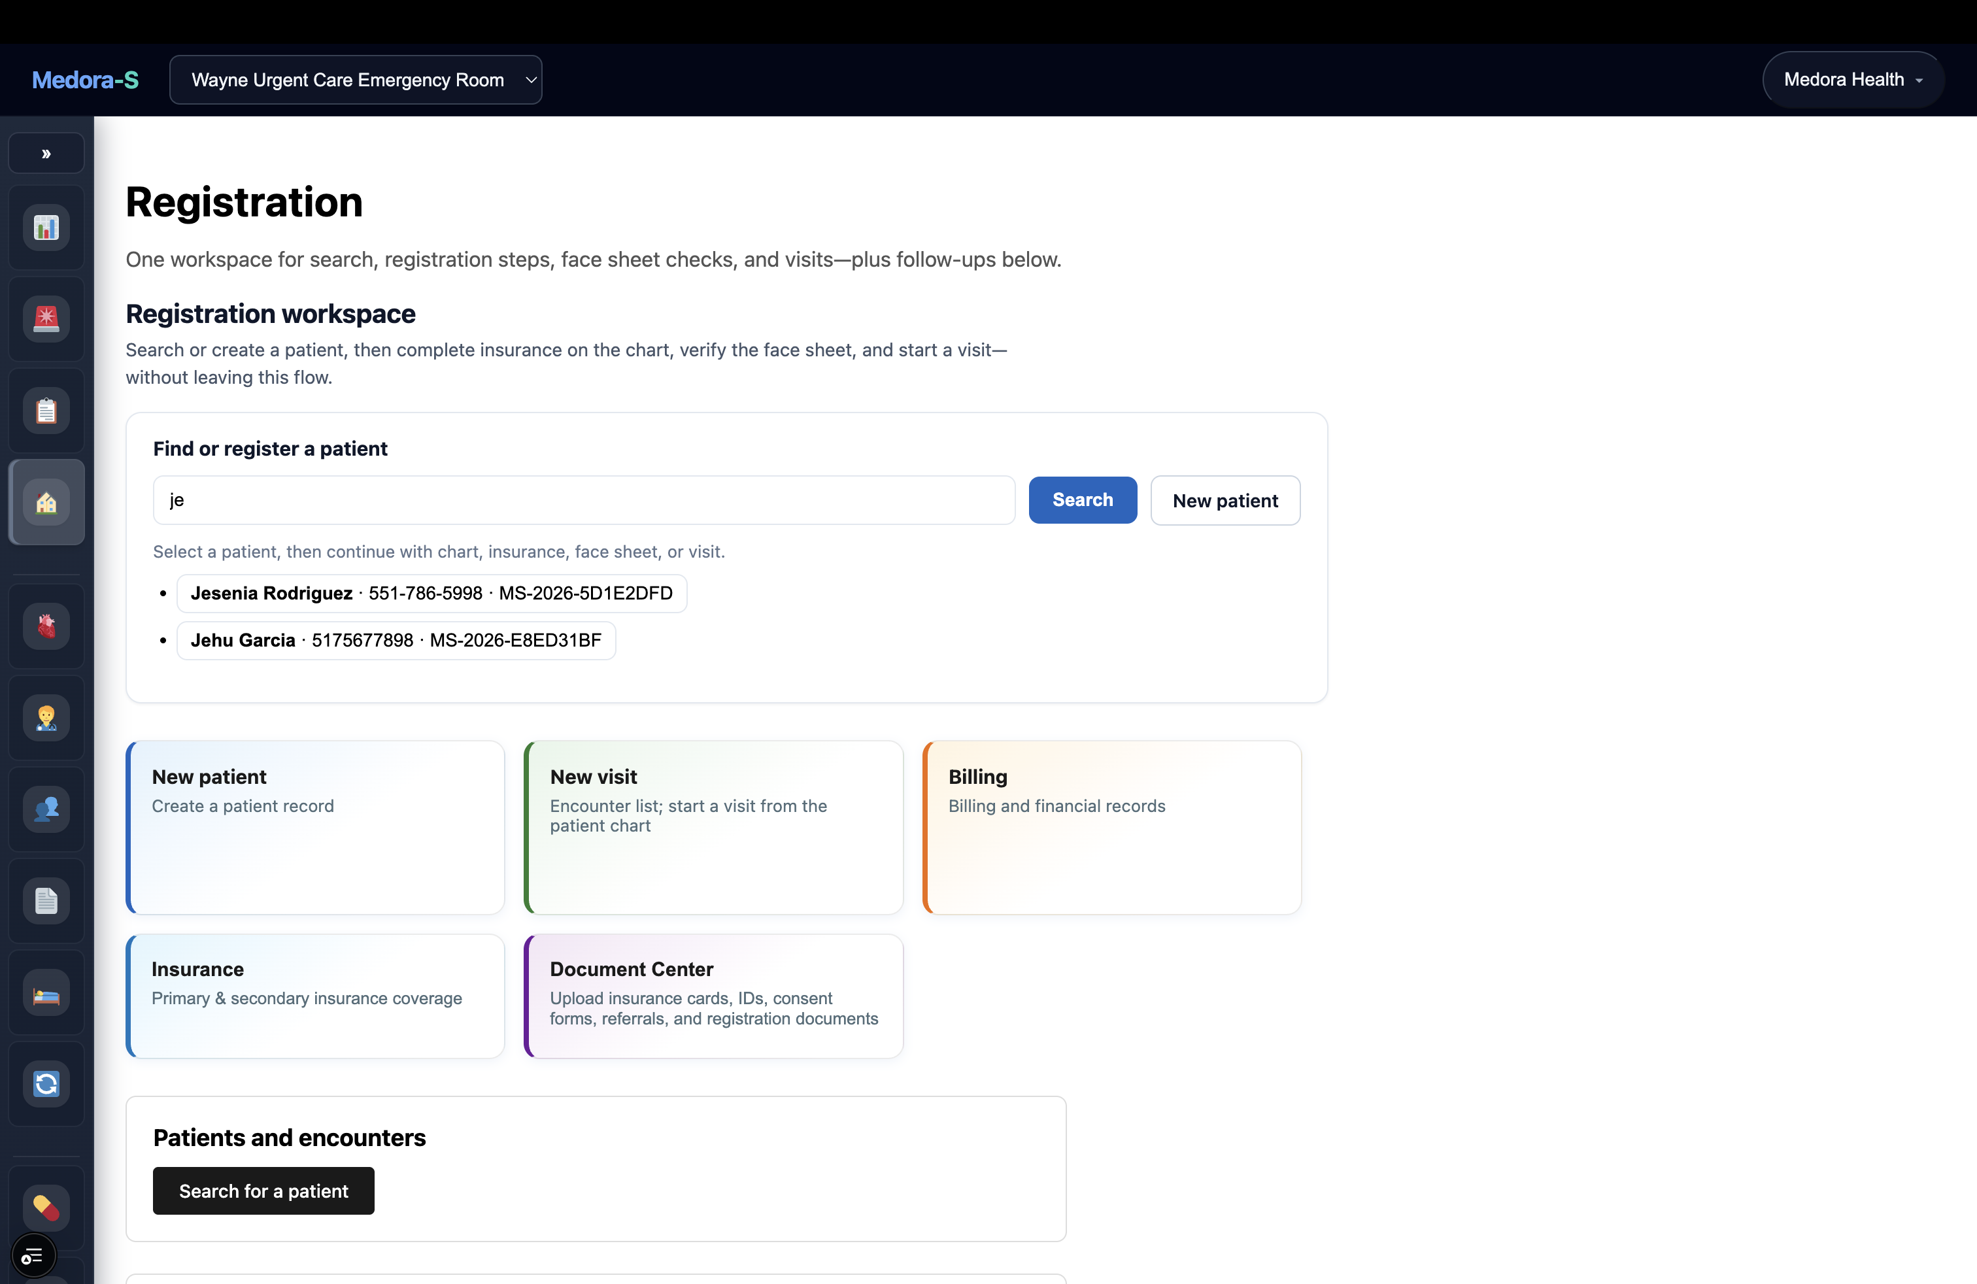Open the two-silhouettes people icon
This screenshot has width=1977, height=1284.
(x=46, y=809)
